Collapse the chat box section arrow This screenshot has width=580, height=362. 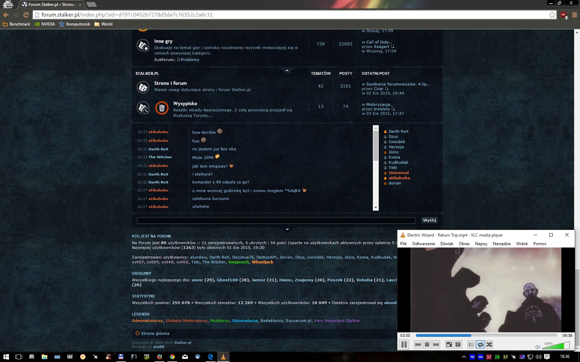[x=287, y=229]
